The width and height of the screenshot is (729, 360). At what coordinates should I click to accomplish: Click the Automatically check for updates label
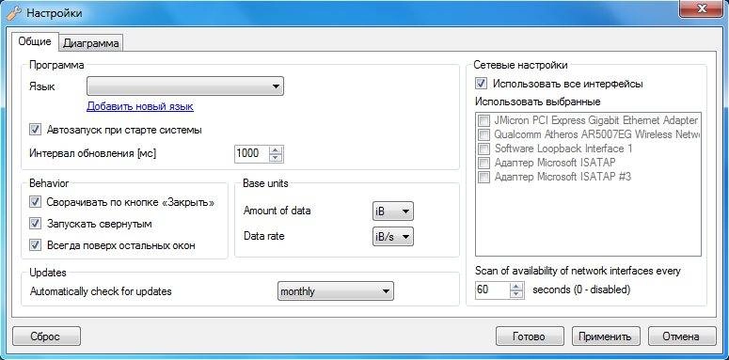click(101, 291)
